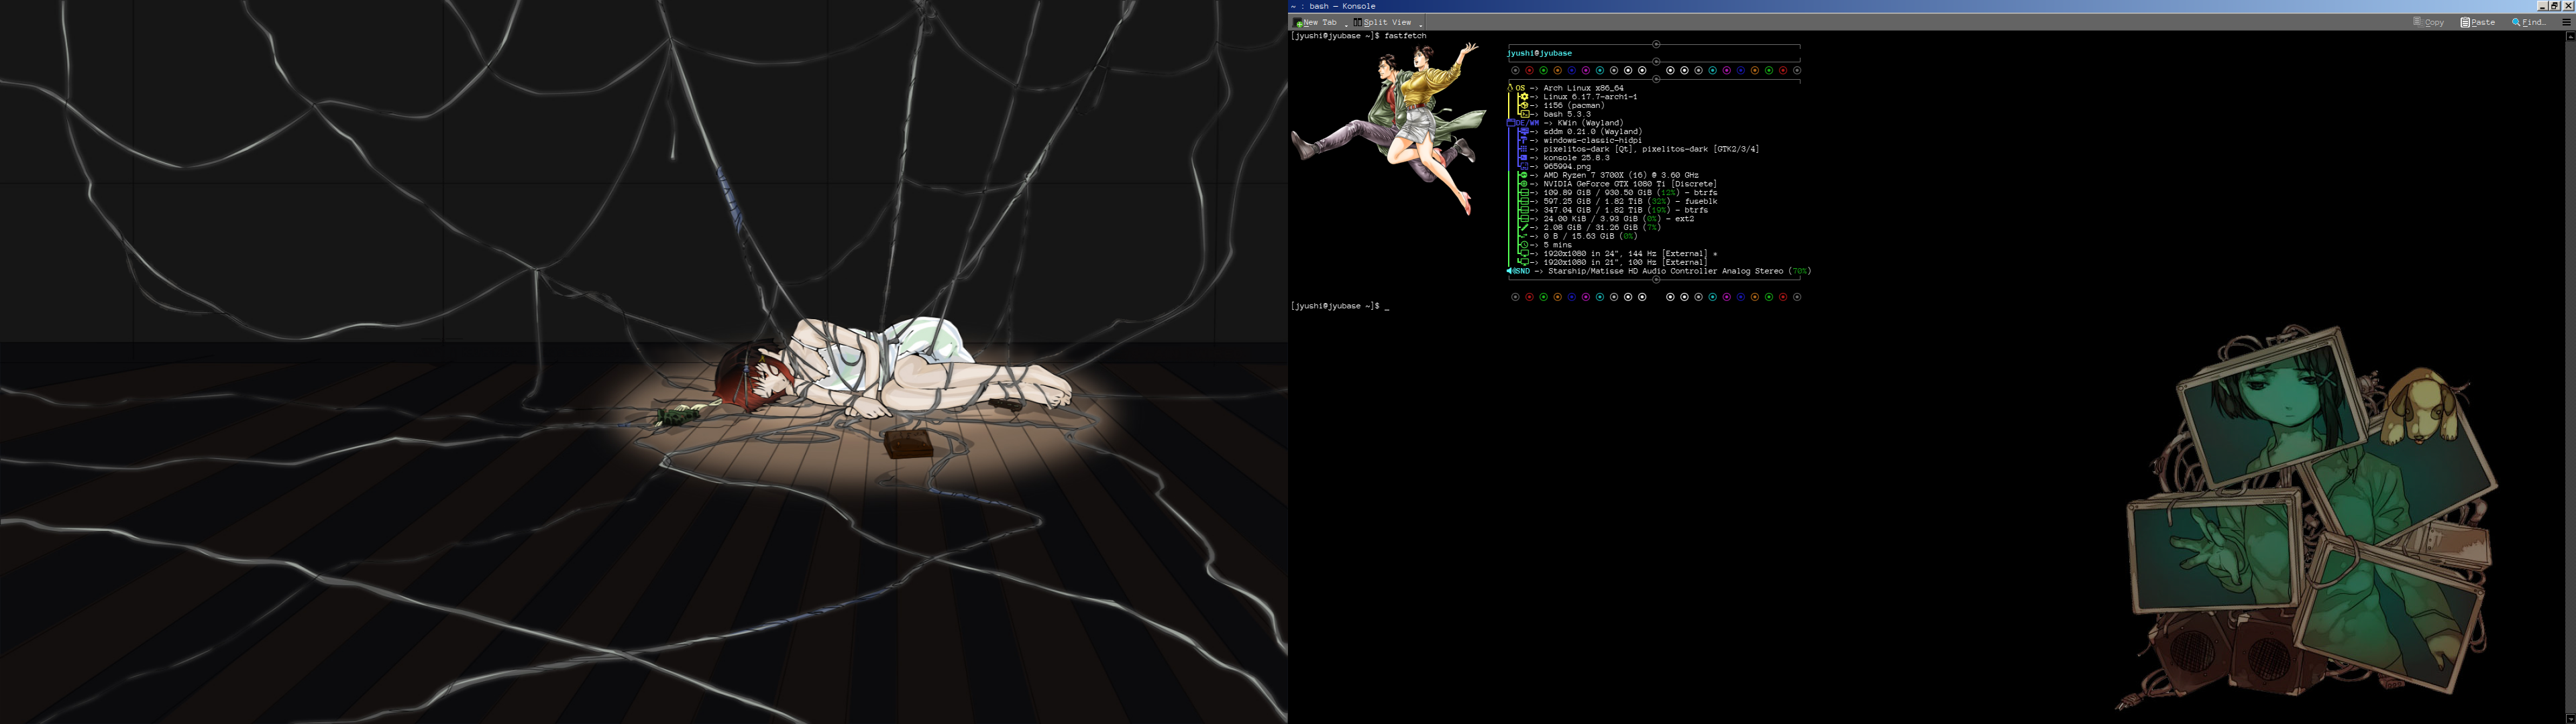Click the scrollbar up arrow
Image resolution: width=2576 pixels, height=724 pixels.
pos(2570,36)
